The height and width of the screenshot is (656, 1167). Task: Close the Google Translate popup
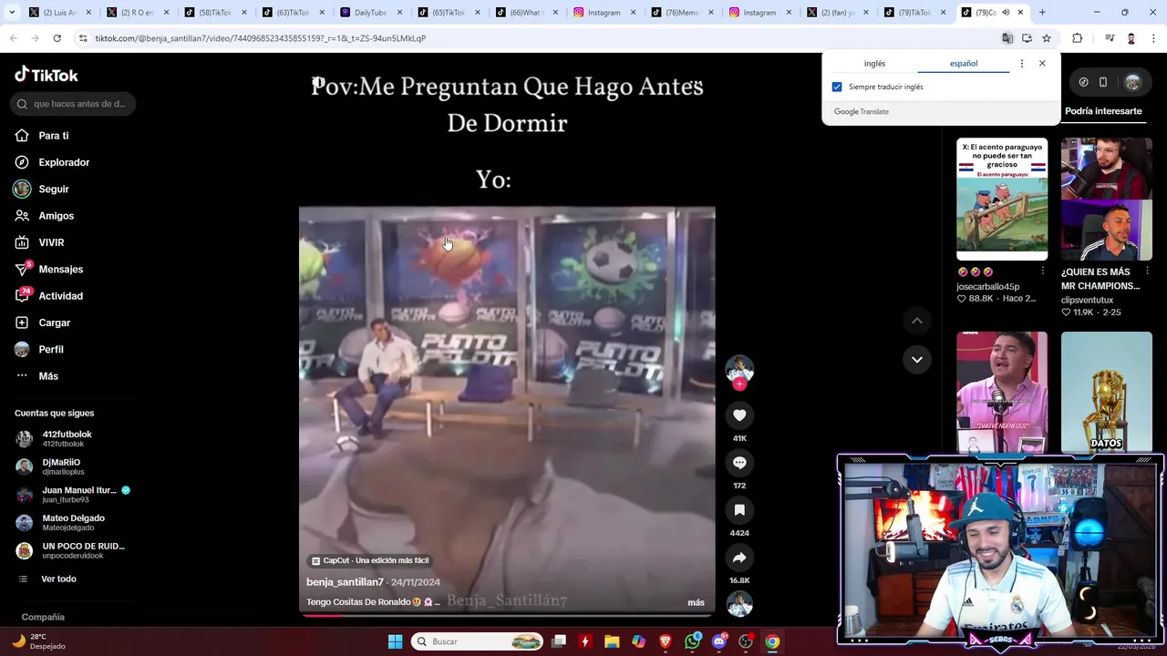click(1042, 64)
